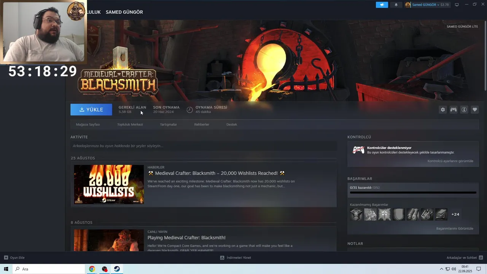Image resolution: width=487 pixels, height=274 pixels.
Task: Select the shield achievement icon
Action: 399,214
